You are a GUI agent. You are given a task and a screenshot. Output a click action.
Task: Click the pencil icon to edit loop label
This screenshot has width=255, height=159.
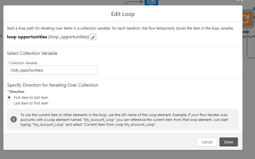(x=93, y=37)
